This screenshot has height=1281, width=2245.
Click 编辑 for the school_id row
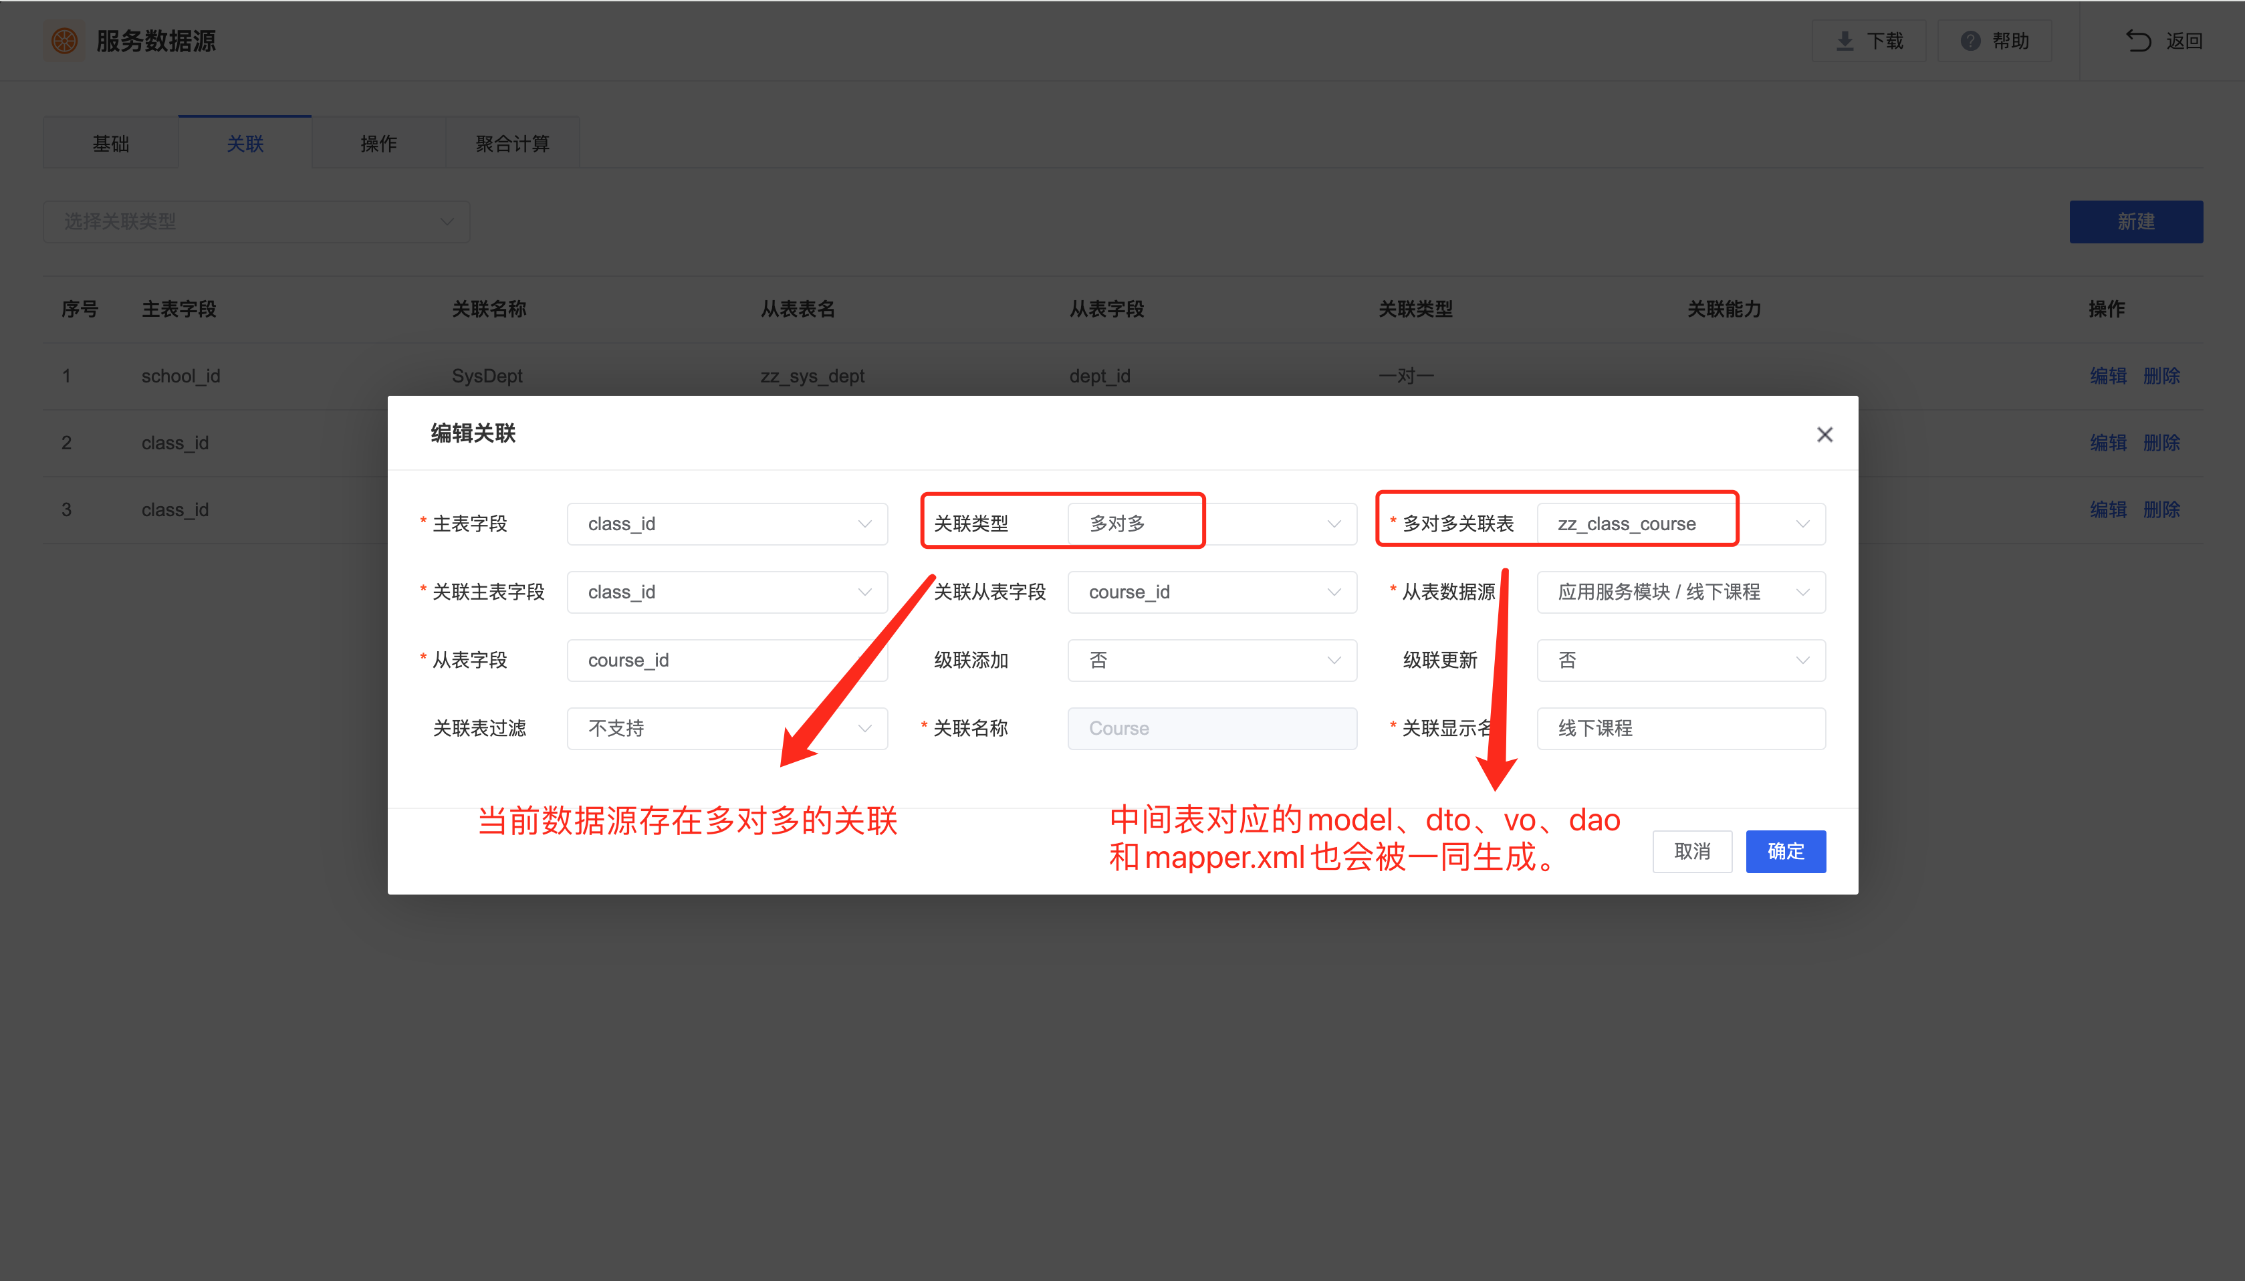2108,376
